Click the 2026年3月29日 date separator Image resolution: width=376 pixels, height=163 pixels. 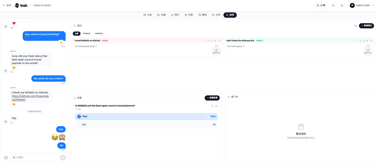pos(34,111)
